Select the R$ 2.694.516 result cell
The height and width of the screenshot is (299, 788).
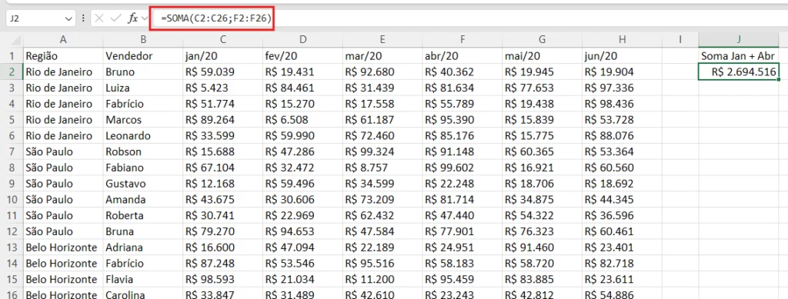click(739, 71)
